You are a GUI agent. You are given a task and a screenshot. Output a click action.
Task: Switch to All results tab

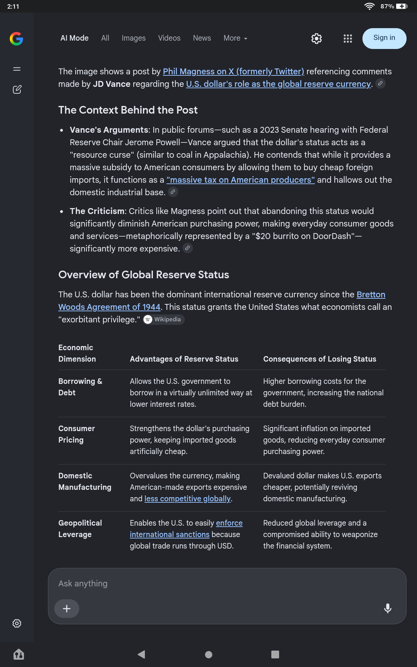coord(105,38)
